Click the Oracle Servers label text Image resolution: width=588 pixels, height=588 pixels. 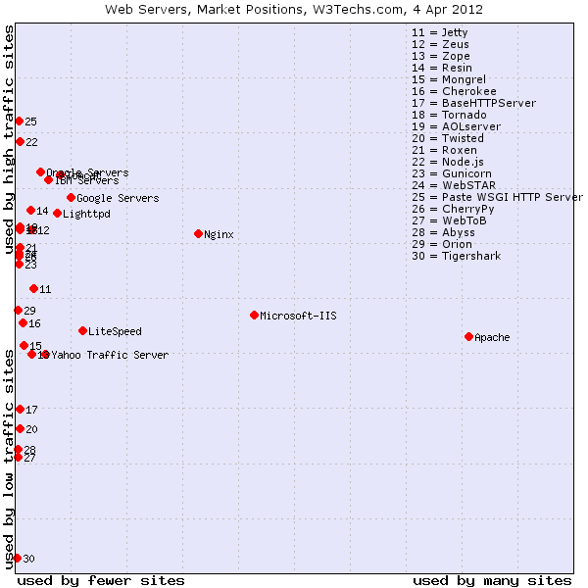pyautogui.click(x=87, y=172)
